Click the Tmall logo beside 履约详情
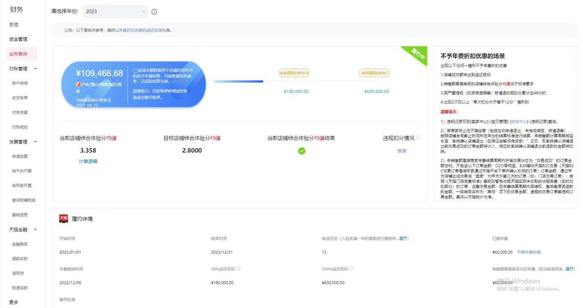The height and width of the screenshot is (308, 583). (x=63, y=218)
